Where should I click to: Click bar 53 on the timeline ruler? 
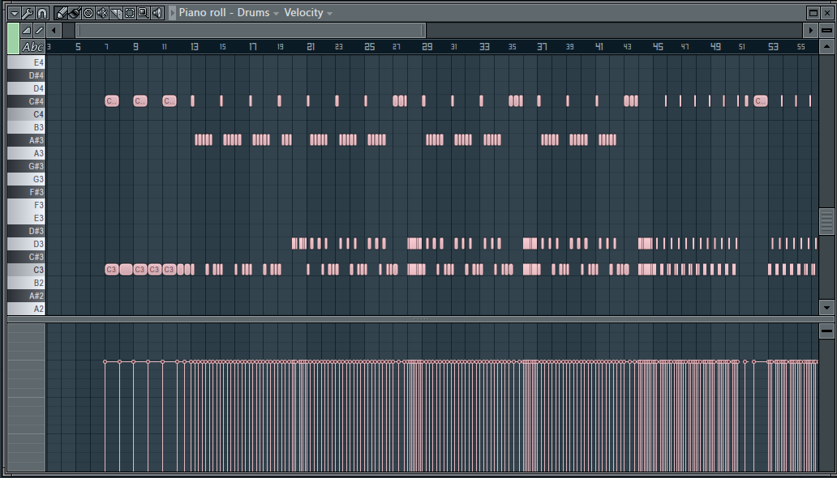tap(773, 47)
